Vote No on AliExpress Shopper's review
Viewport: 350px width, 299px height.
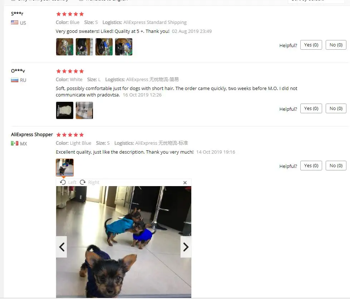click(336, 165)
